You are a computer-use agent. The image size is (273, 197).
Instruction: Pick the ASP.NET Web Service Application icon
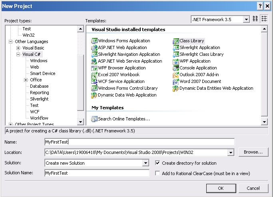[94, 61]
